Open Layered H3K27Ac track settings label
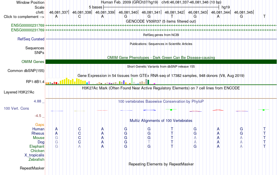Viewport: 277px width, 175px height. pos(19,92)
